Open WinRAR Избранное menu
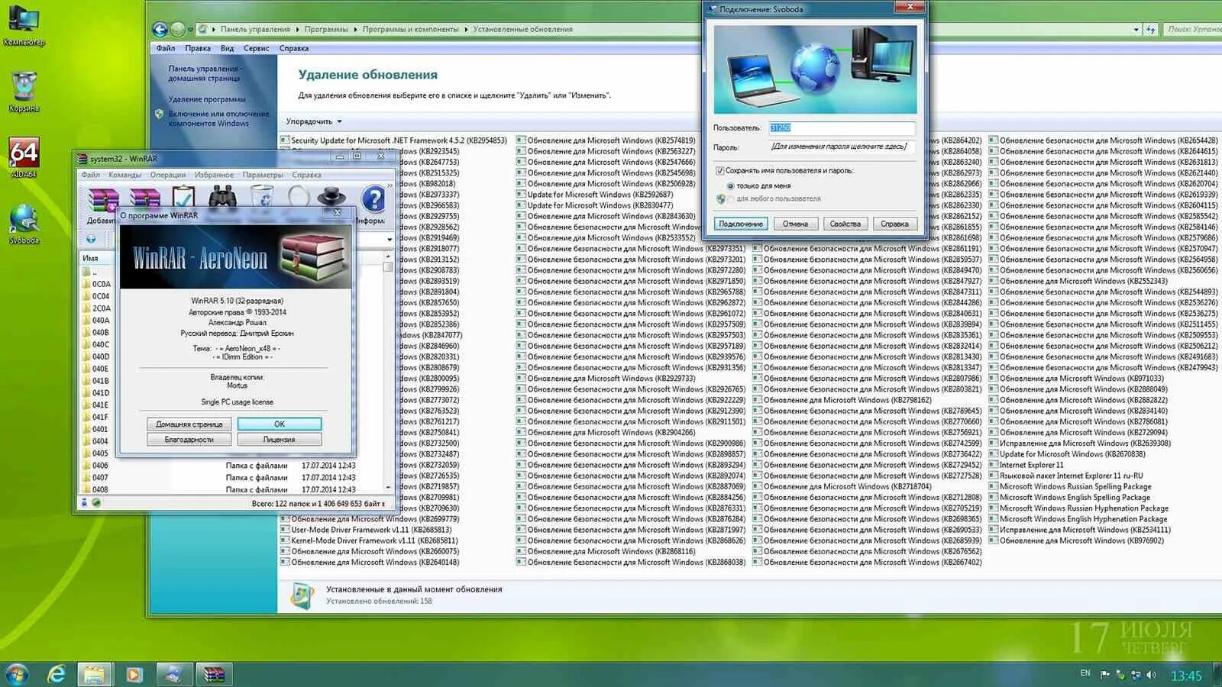The height and width of the screenshot is (687, 1222). pyautogui.click(x=214, y=175)
